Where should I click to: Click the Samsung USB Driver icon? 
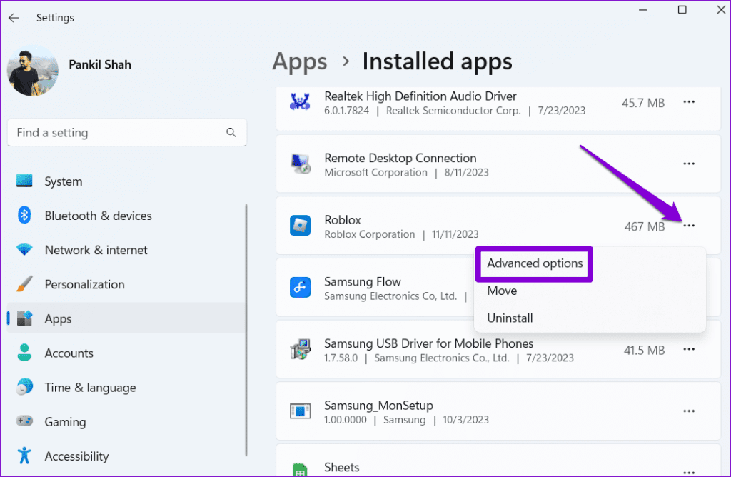pyautogui.click(x=299, y=350)
